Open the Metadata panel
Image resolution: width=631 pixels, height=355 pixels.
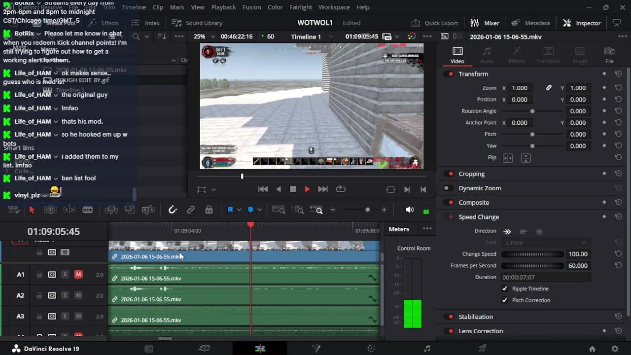pos(530,23)
